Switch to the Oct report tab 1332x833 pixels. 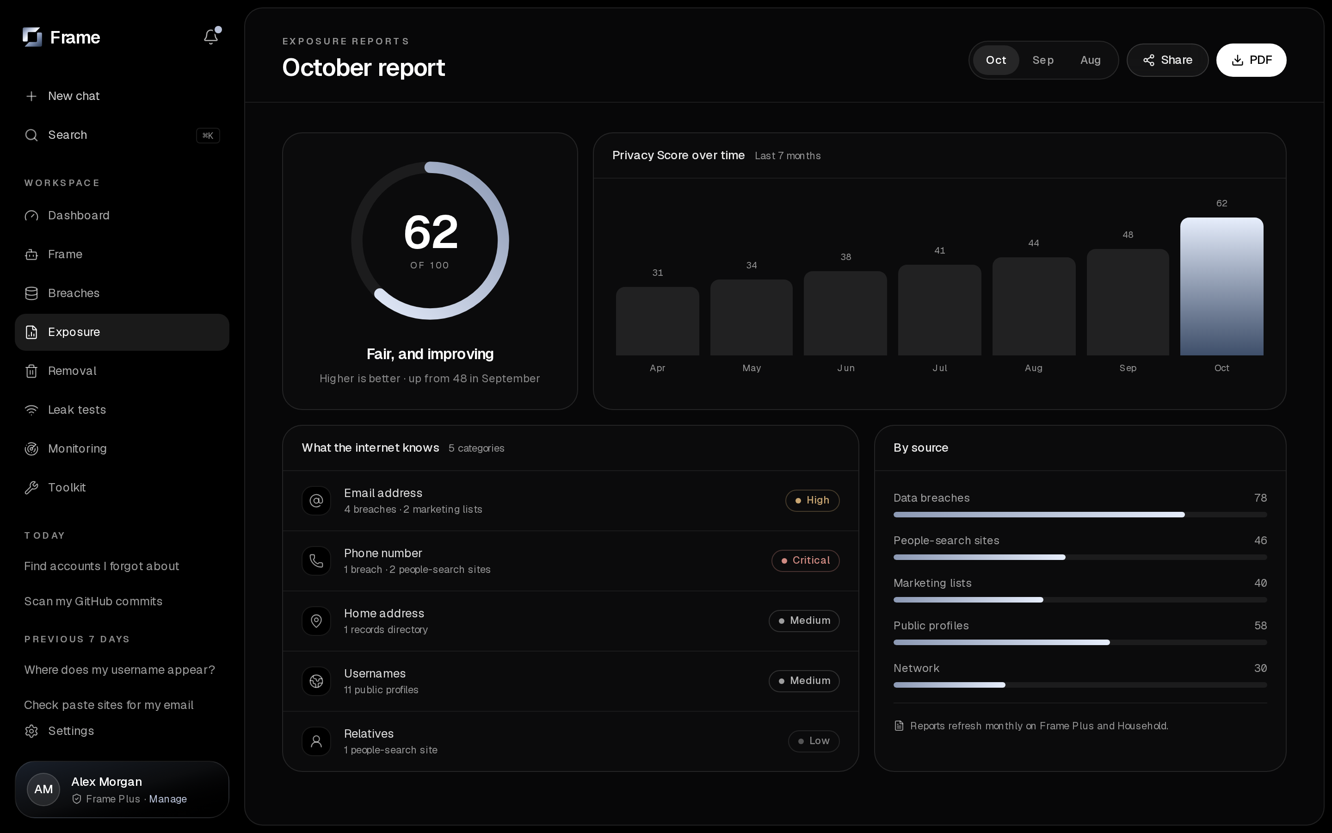pyautogui.click(x=996, y=60)
